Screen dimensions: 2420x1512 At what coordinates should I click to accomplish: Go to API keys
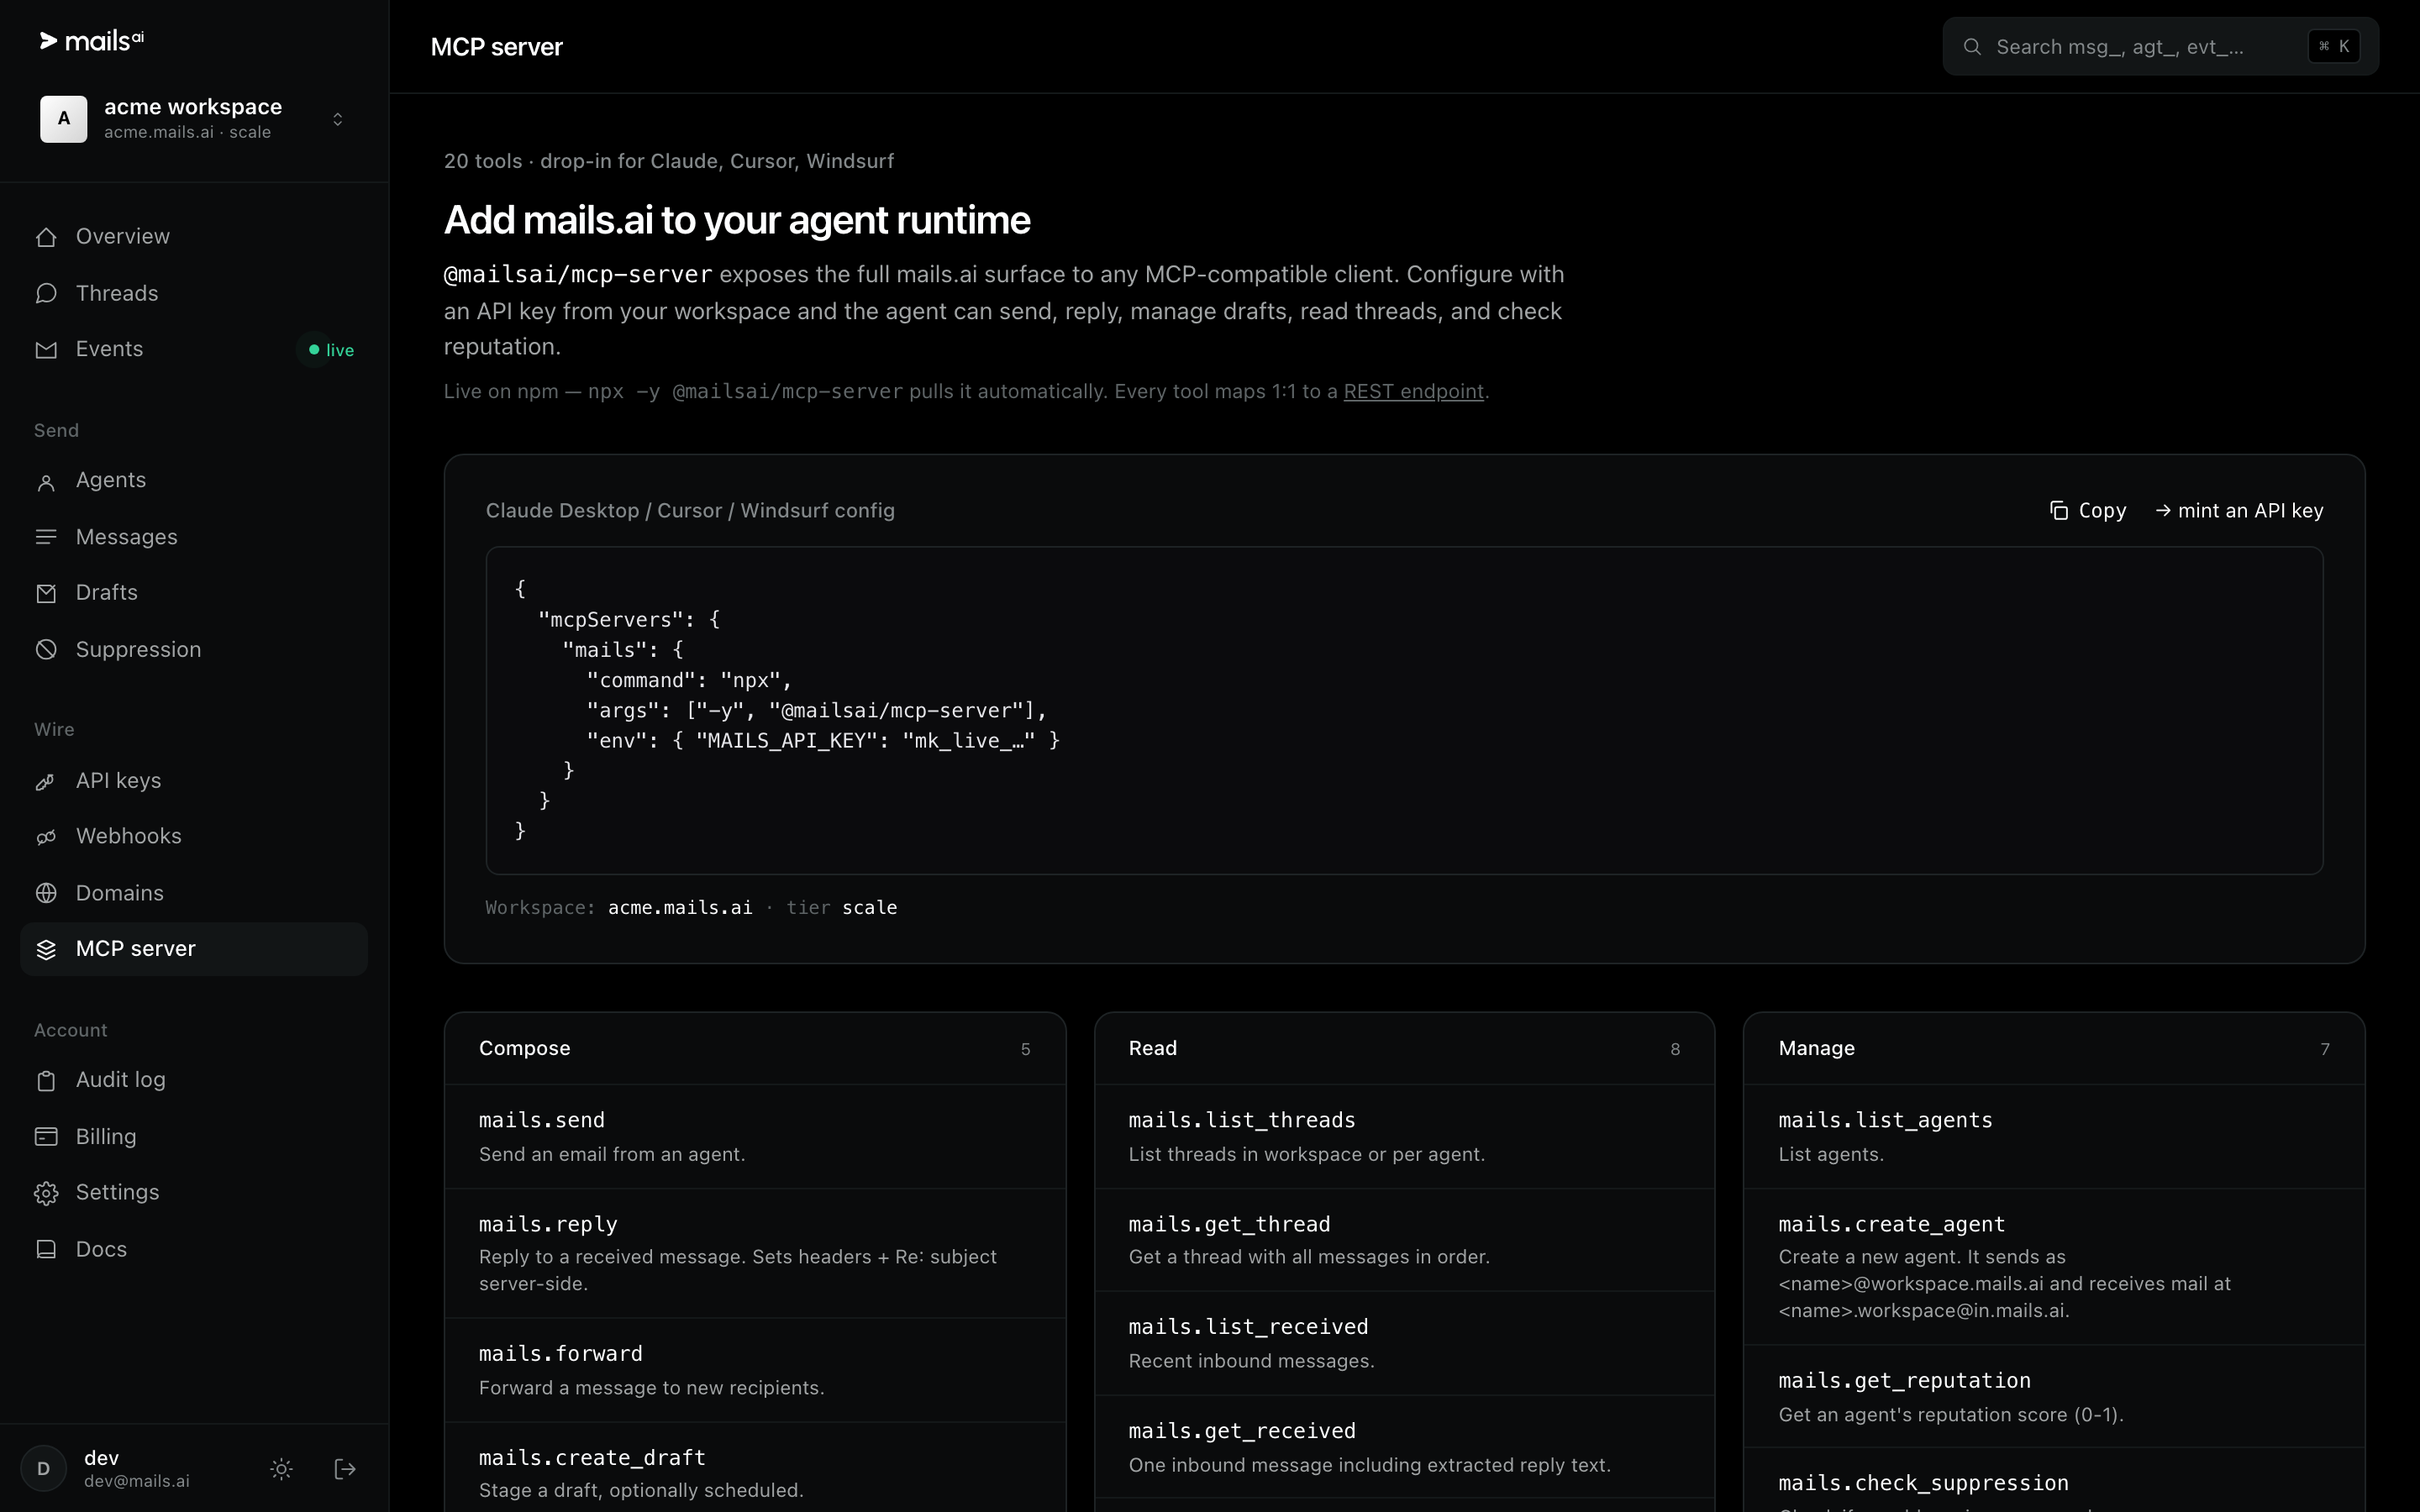(194, 781)
